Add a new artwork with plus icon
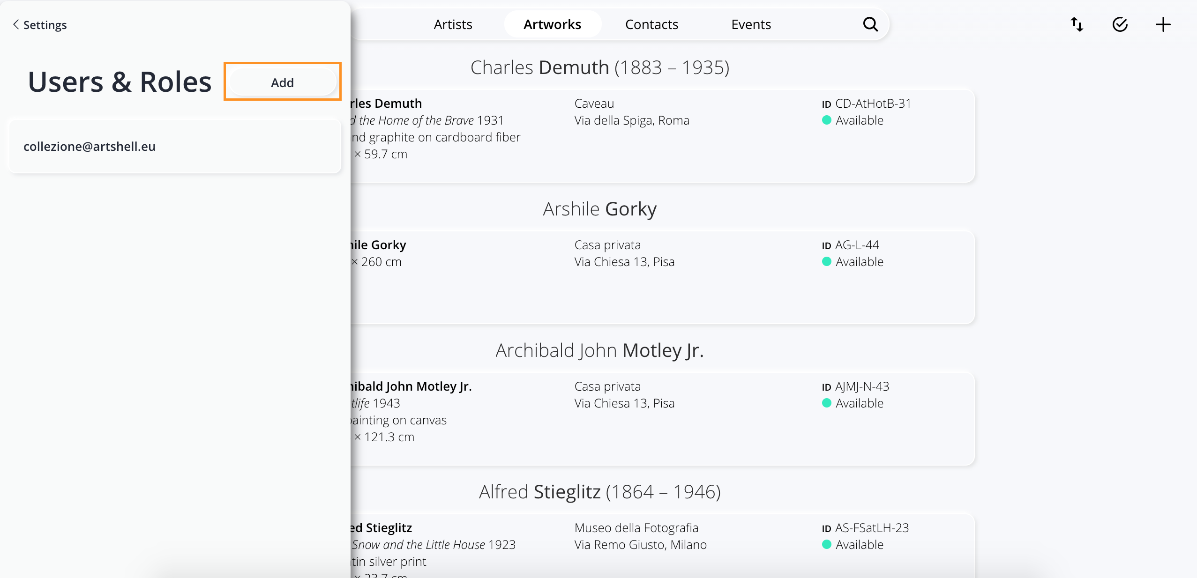 click(x=1163, y=24)
